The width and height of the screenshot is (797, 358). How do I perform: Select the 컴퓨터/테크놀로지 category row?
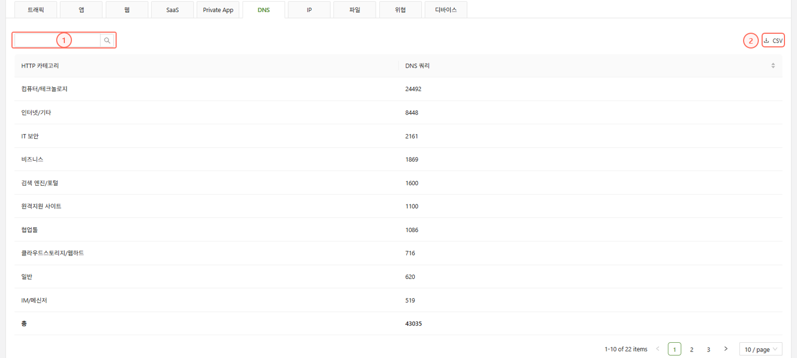point(44,89)
